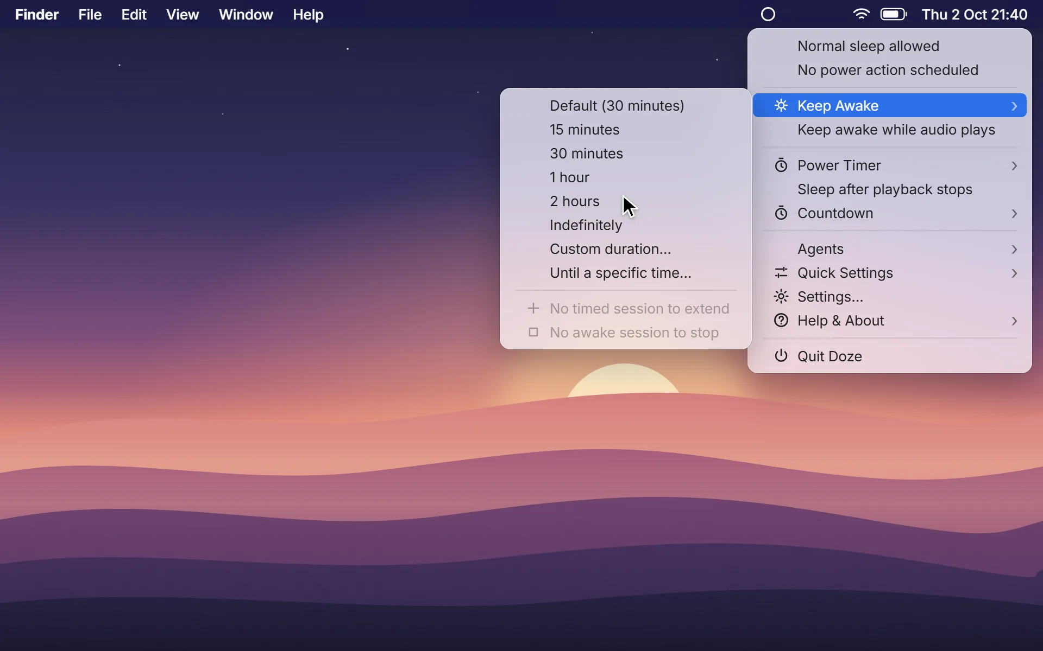Expand the Power Timer submenu arrow
Screen dimensions: 1043x651
tap(1014, 165)
